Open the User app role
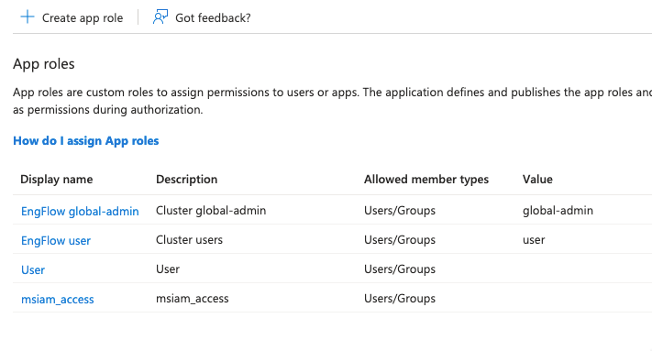 [33, 270]
